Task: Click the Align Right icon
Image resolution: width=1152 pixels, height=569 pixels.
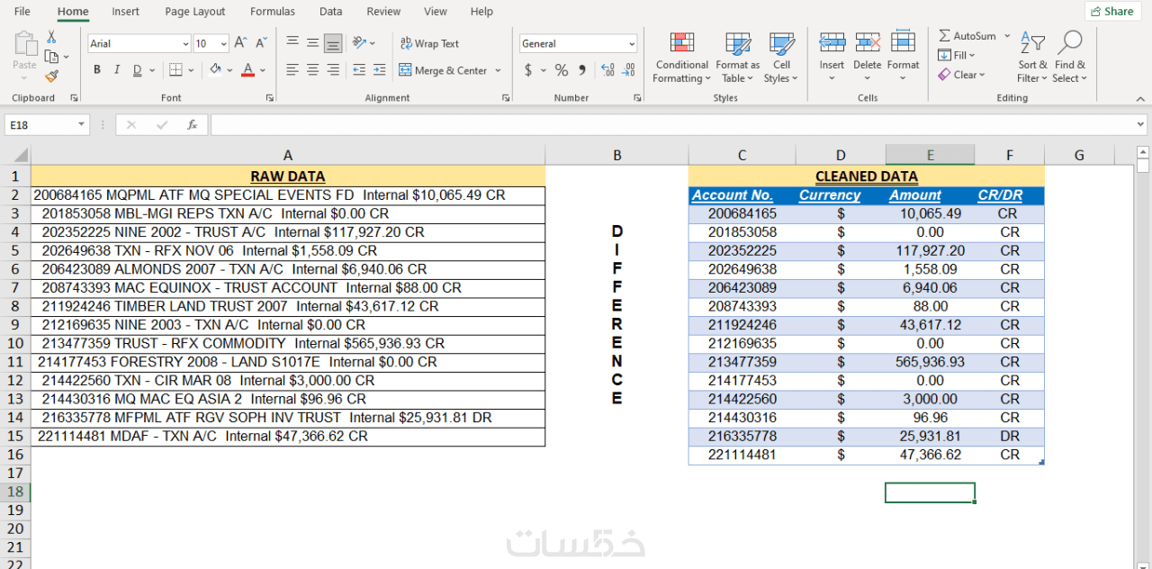Action: [333, 70]
